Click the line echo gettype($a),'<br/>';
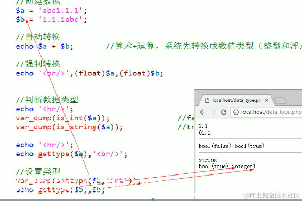 coord(71,154)
